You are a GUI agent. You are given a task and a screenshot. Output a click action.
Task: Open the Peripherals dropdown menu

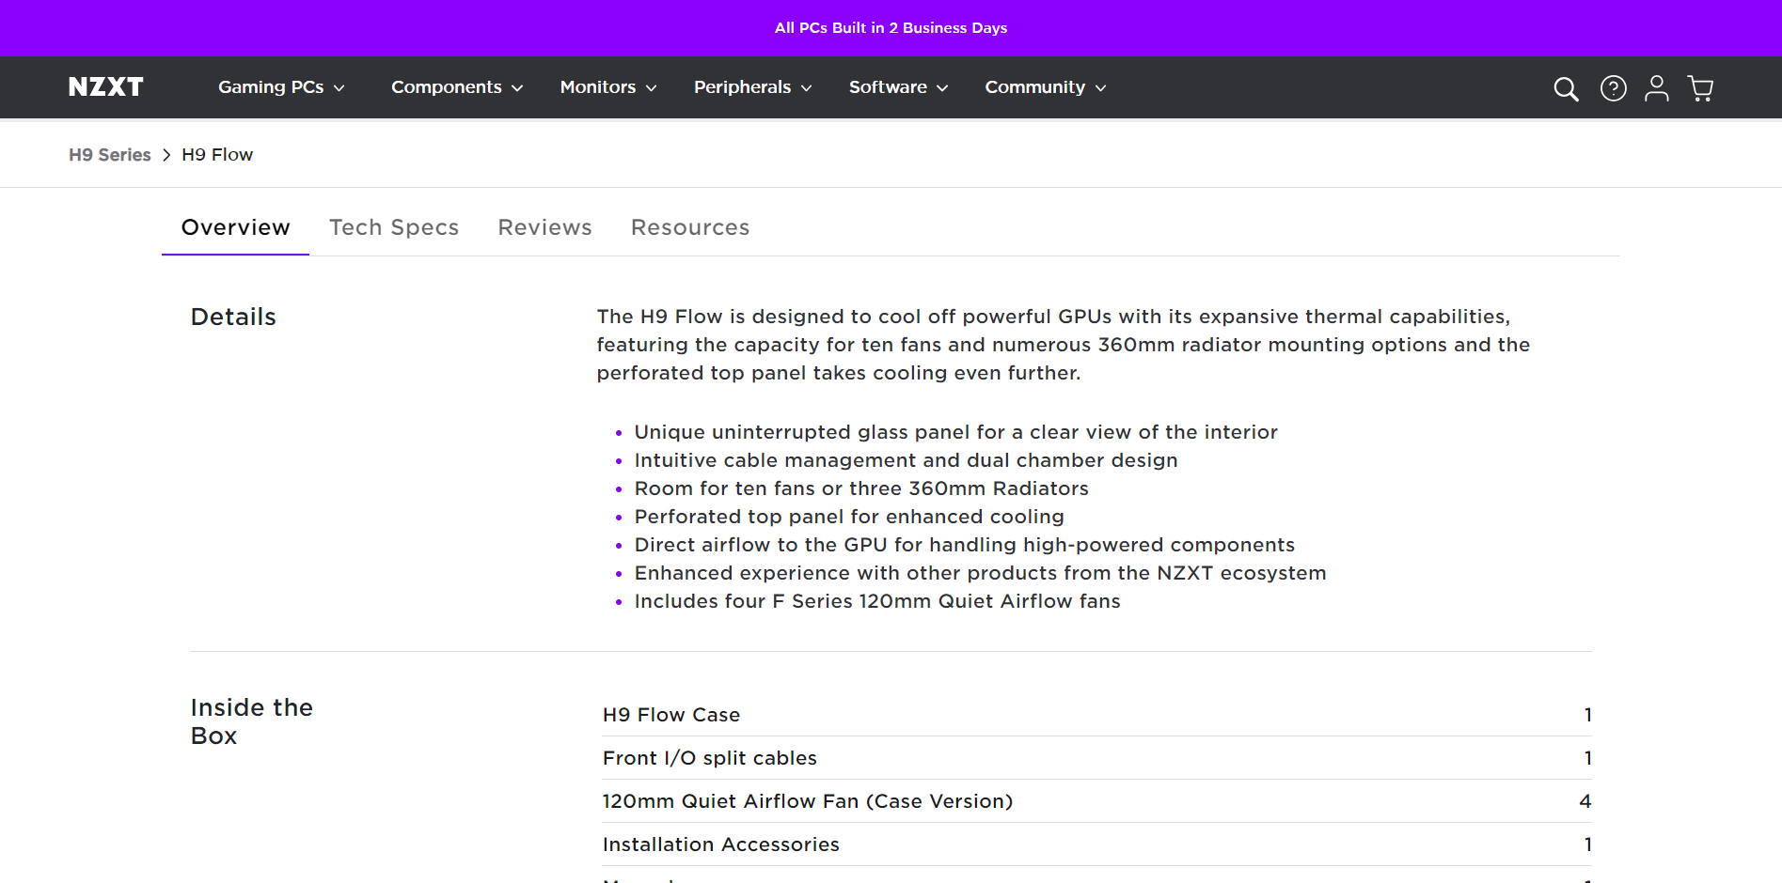(x=752, y=87)
